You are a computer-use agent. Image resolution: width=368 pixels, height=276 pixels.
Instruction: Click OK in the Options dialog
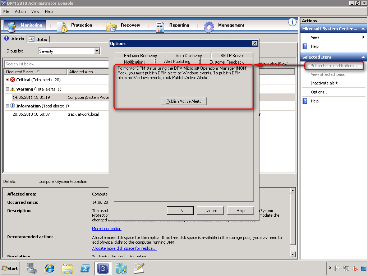tap(180, 211)
